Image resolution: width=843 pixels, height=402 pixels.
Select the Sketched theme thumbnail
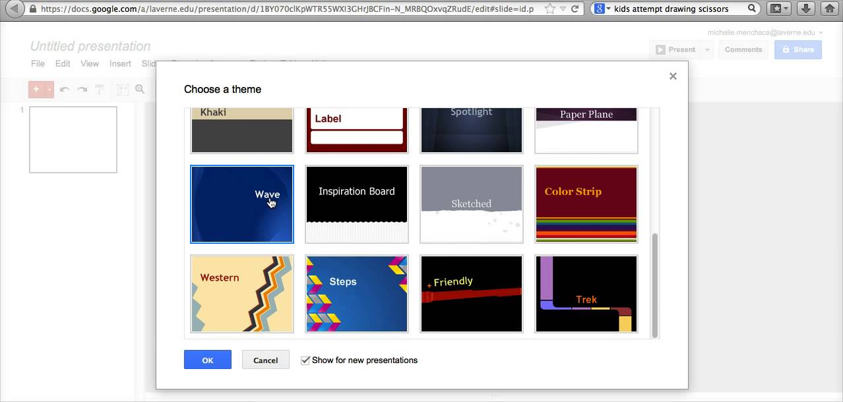472,204
